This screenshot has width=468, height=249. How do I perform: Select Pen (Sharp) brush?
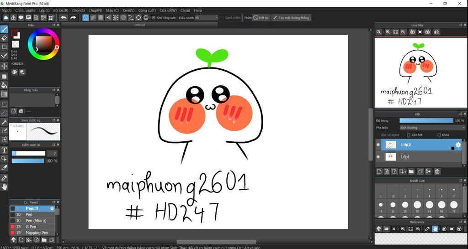click(32, 220)
